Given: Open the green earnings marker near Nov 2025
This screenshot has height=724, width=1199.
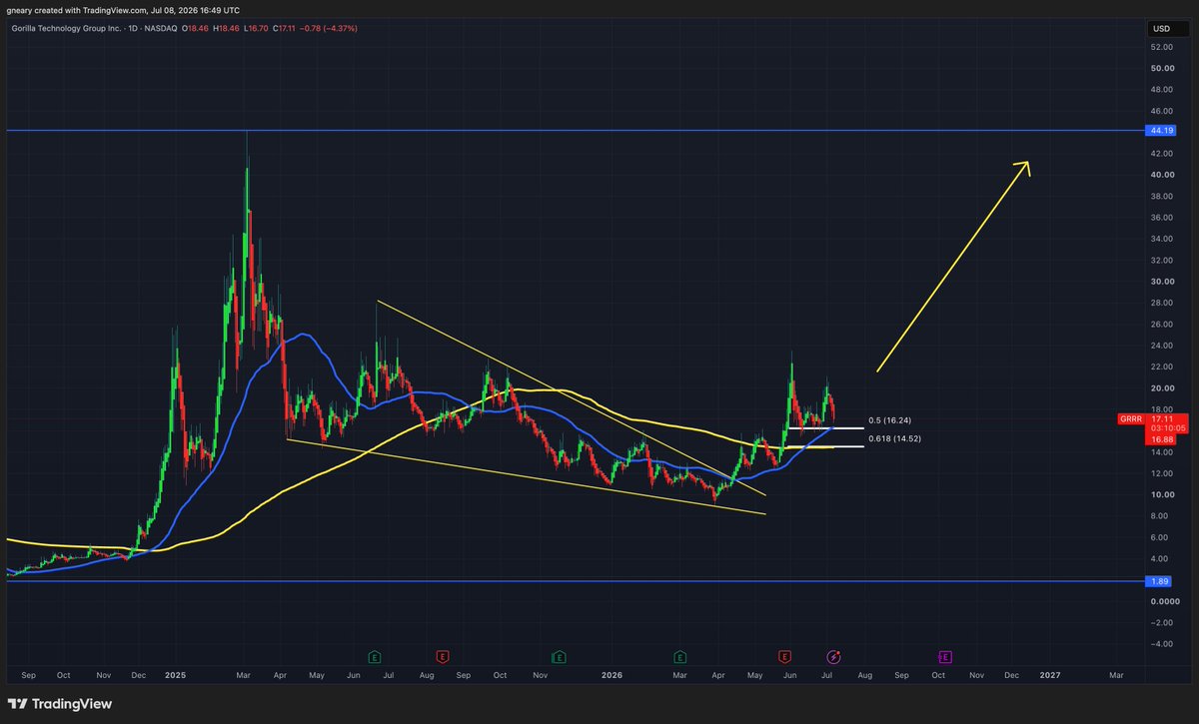Looking at the screenshot, I should tap(559, 657).
